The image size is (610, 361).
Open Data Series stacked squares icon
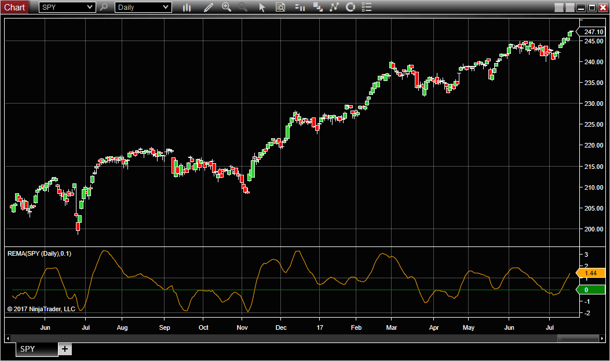318,8
